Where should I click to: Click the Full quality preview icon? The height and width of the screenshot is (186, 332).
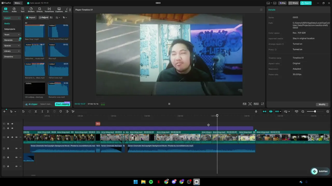coord(245,104)
